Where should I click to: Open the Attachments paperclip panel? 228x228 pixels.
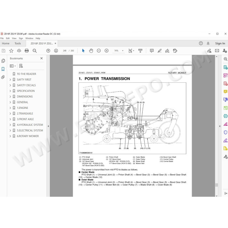pos(3,77)
